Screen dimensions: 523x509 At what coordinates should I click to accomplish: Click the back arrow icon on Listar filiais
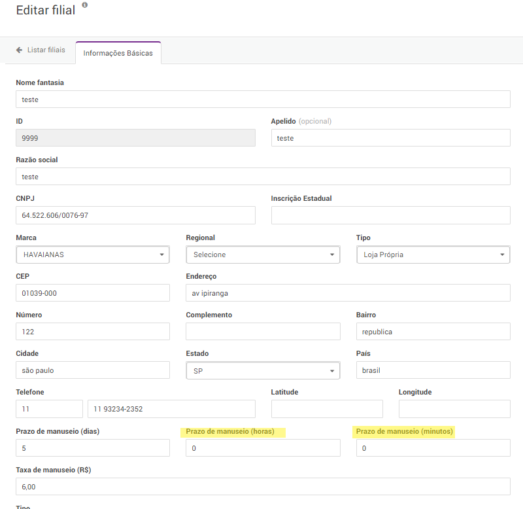point(20,50)
